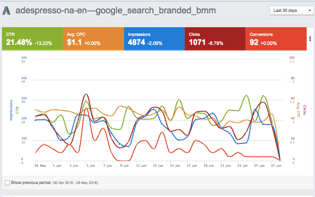Select the Avg. CPC metric tile
Screen dimensions: 315x197
pos(93,39)
